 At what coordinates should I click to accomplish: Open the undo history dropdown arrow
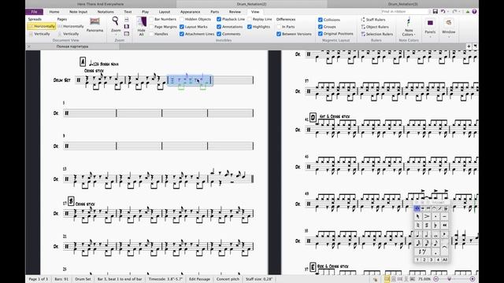click(448, 12)
